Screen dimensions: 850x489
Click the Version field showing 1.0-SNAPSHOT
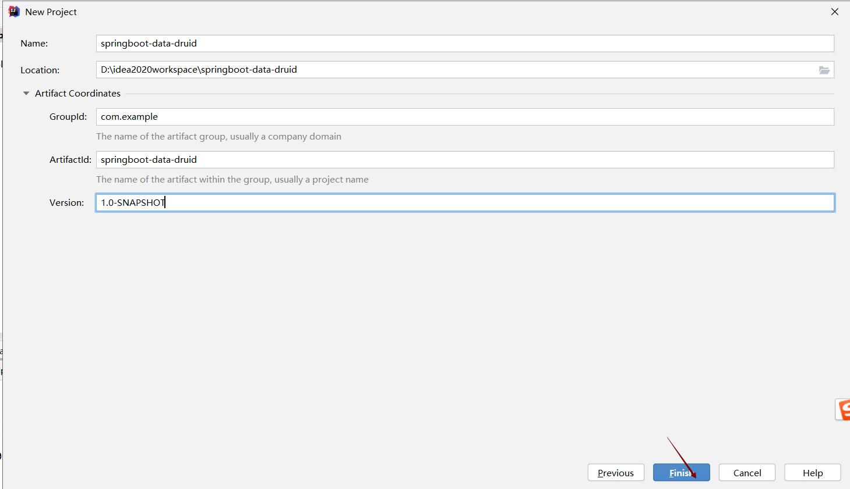465,202
